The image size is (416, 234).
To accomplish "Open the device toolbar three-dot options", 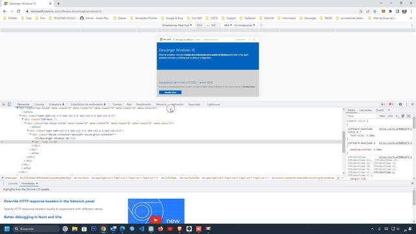I will pyautogui.click(x=412, y=25).
